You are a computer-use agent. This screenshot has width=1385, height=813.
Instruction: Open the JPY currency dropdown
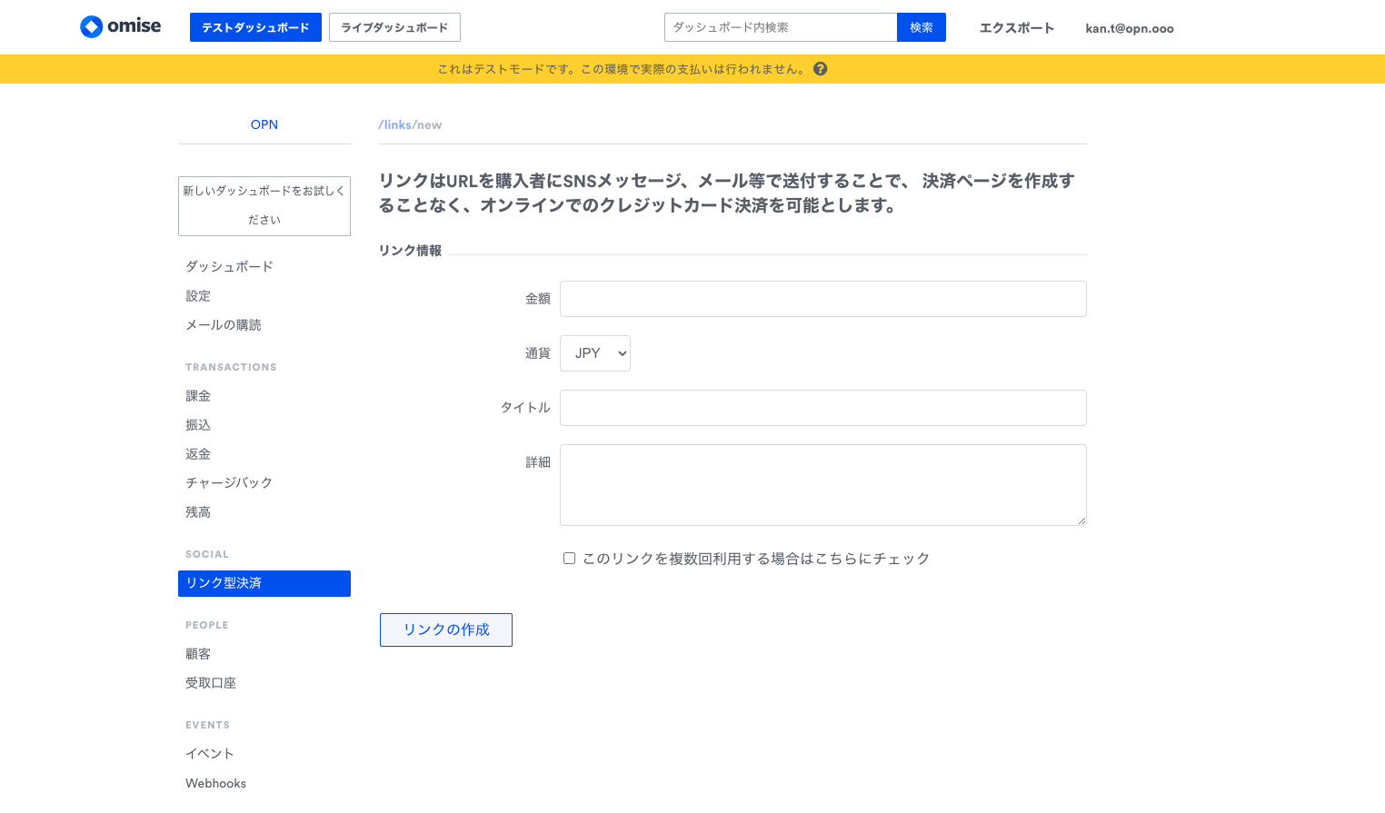click(595, 353)
